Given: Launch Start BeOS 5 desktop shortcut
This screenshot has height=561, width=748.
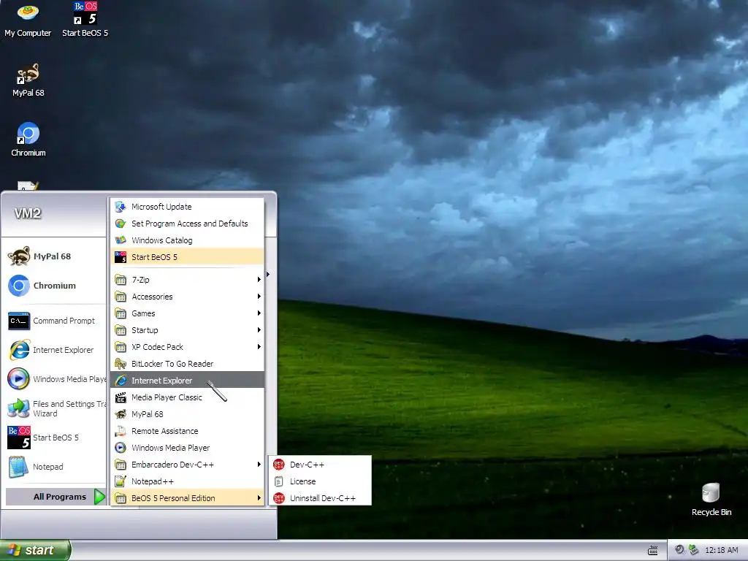Looking at the screenshot, I should (85, 20).
